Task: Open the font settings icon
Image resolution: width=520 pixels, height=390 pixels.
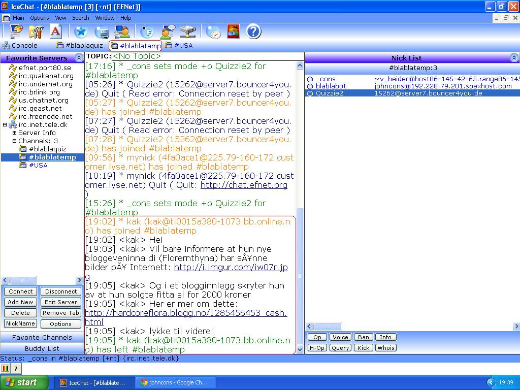Action: click(x=56, y=31)
